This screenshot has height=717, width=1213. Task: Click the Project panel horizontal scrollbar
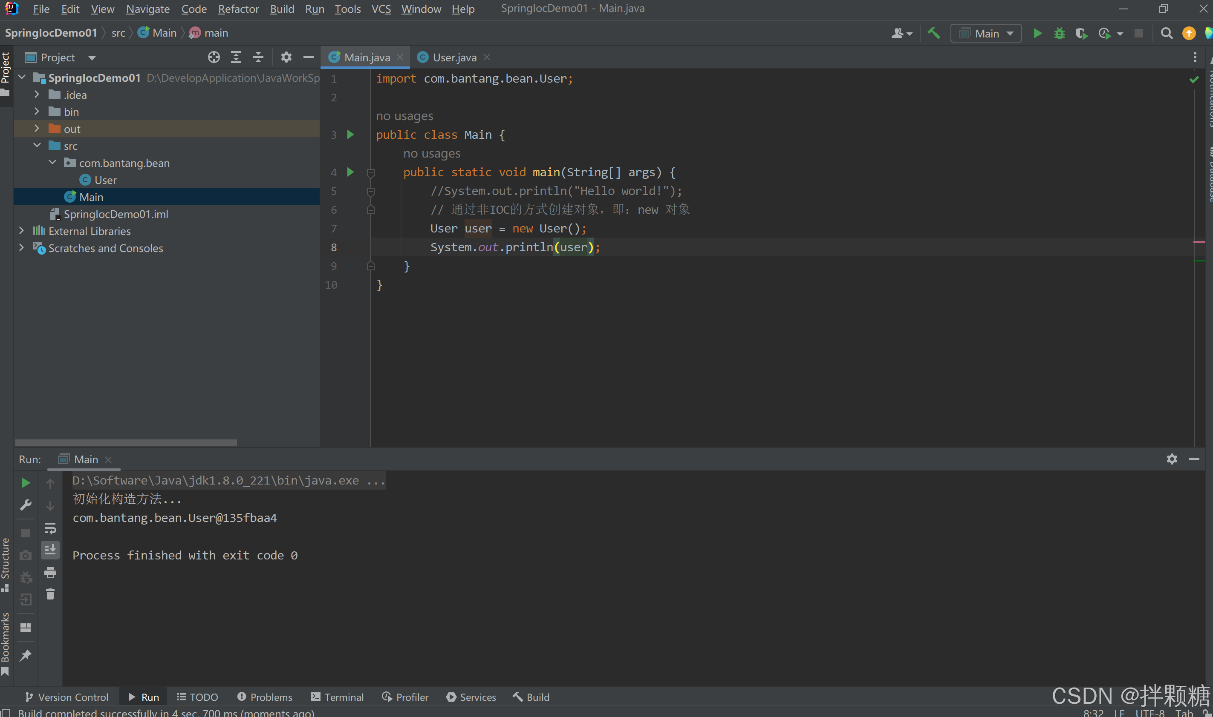126,442
